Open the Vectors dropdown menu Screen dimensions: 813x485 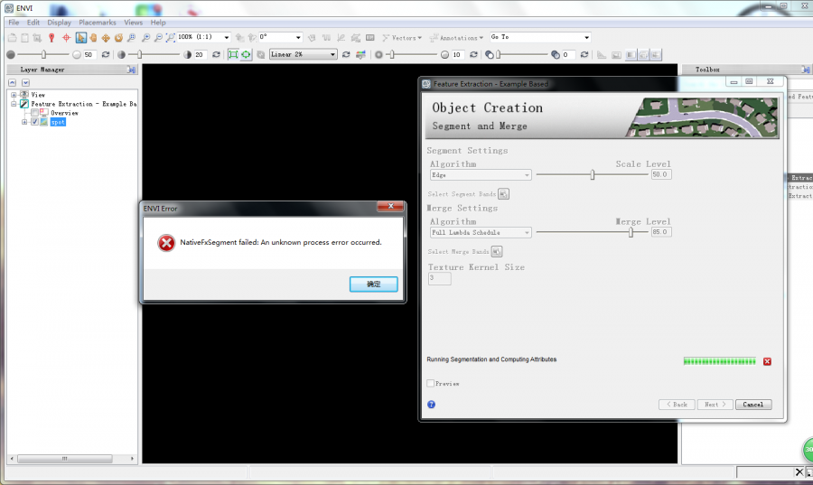click(402, 38)
